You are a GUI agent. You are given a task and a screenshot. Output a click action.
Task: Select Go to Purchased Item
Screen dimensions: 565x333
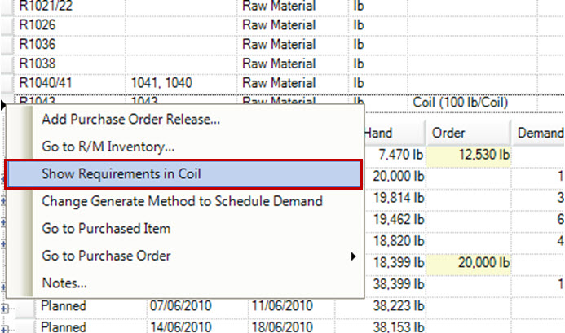(106, 228)
